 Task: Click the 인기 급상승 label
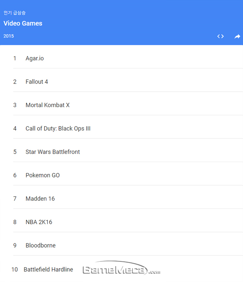15,13
